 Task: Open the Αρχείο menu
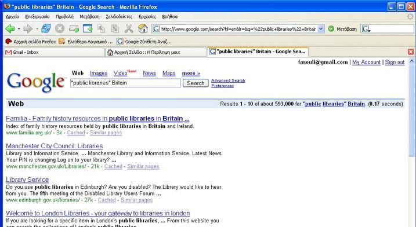(x=12, y=16)
